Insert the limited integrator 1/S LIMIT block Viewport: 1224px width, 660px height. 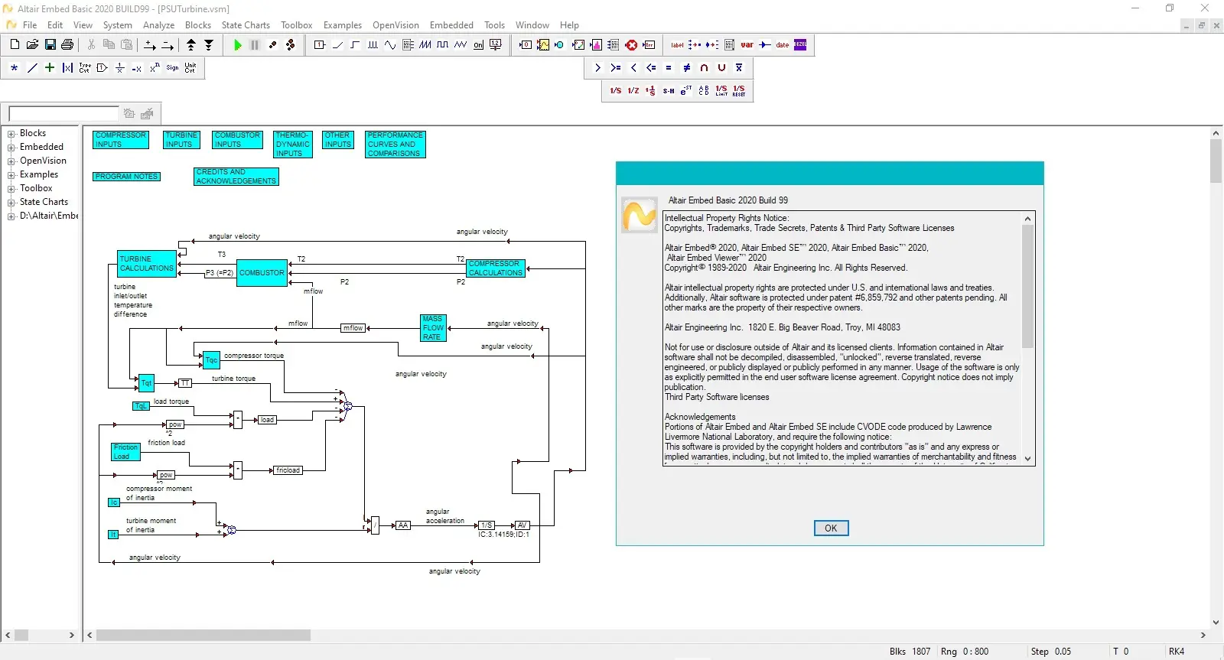(721, 91)
